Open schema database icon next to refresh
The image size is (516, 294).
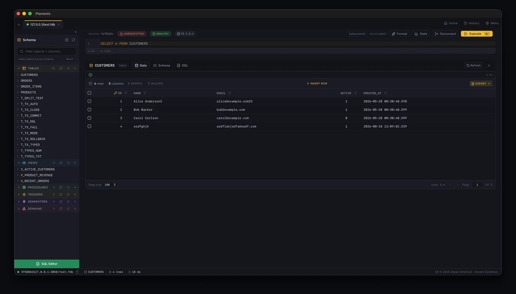click(x=67, y=40)
